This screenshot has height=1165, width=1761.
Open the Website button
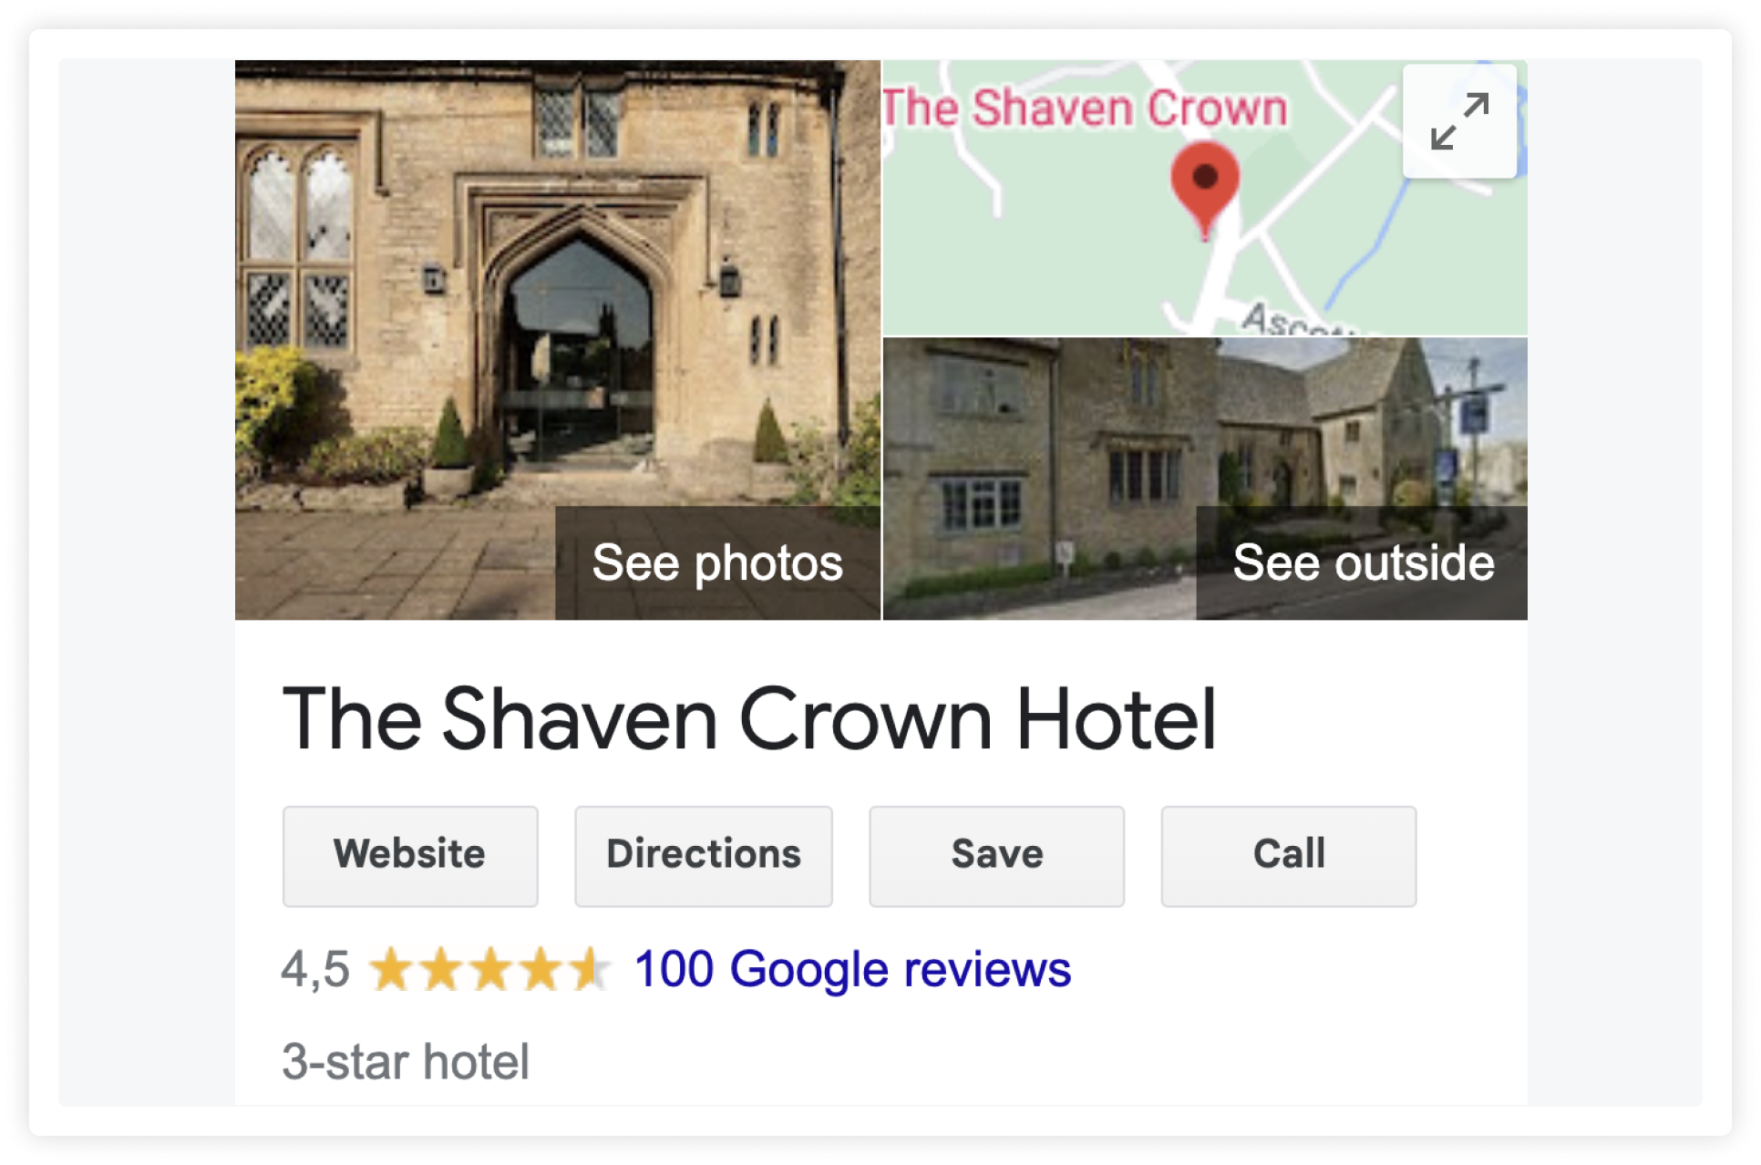coord(410,856)
